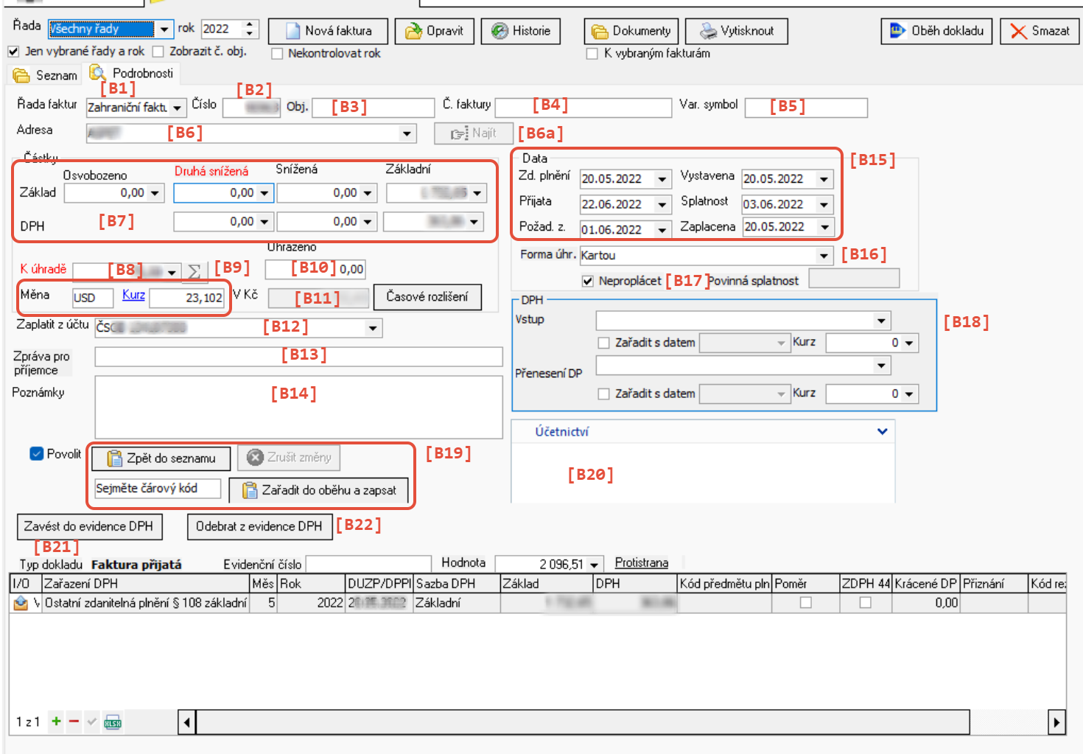Open the Přenesení DP dropdown

coord(881,366)
